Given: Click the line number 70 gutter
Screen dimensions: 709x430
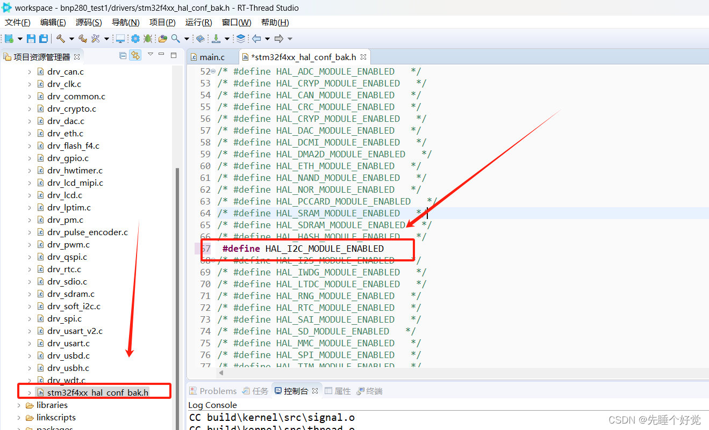Looking at the screenshot, I should point(205,284).
